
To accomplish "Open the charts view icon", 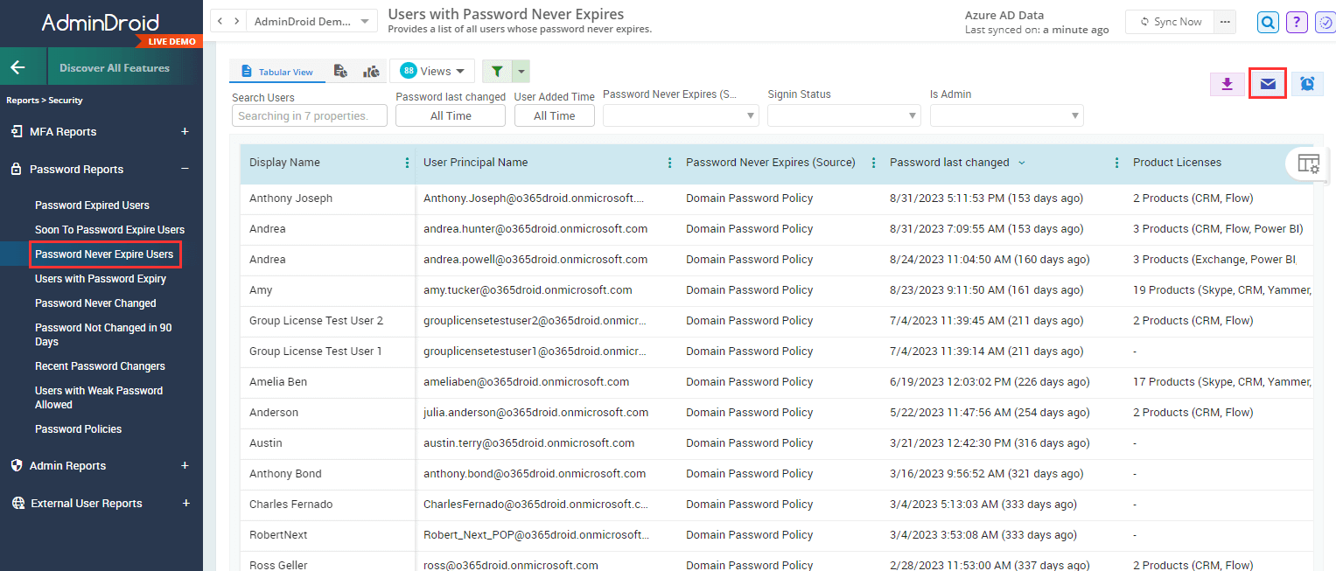I will (x=371, y=72).
